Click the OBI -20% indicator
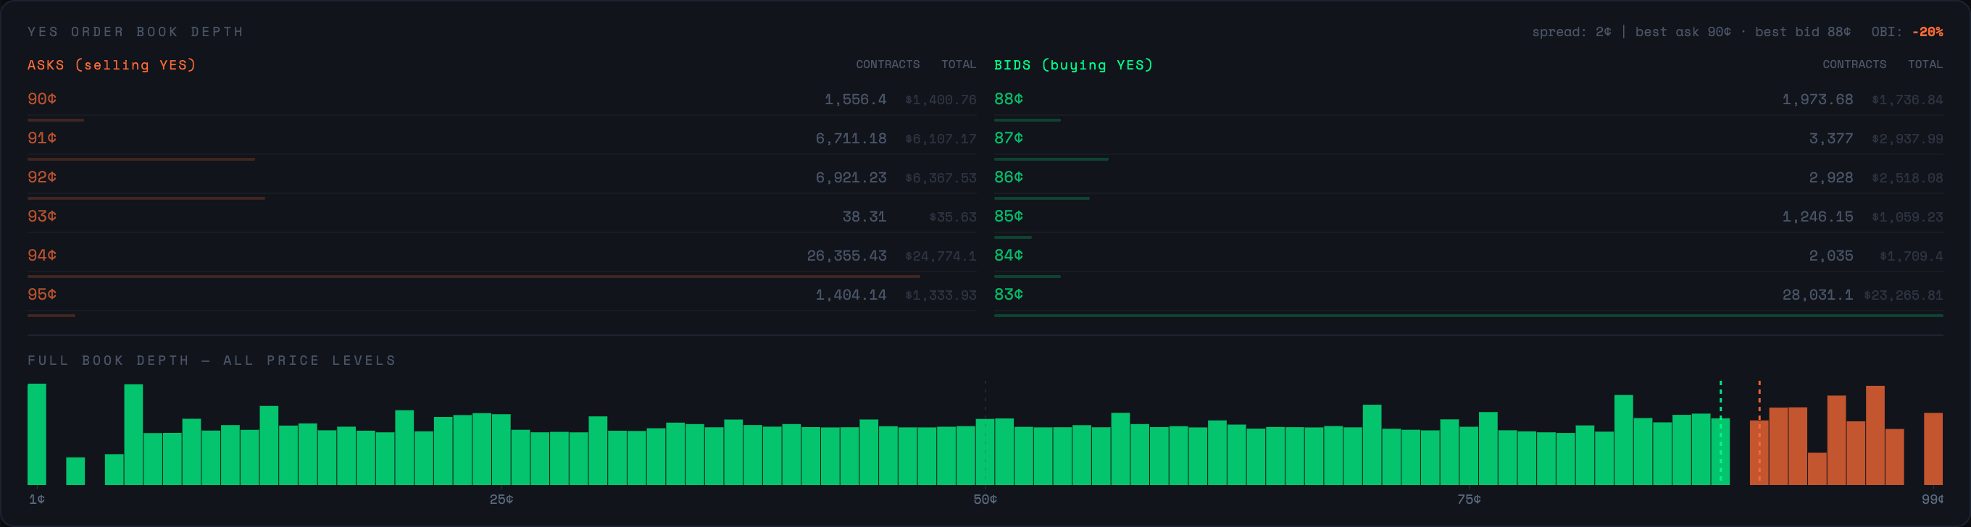Screen dimensions: 1971x527 [1907, 32]
